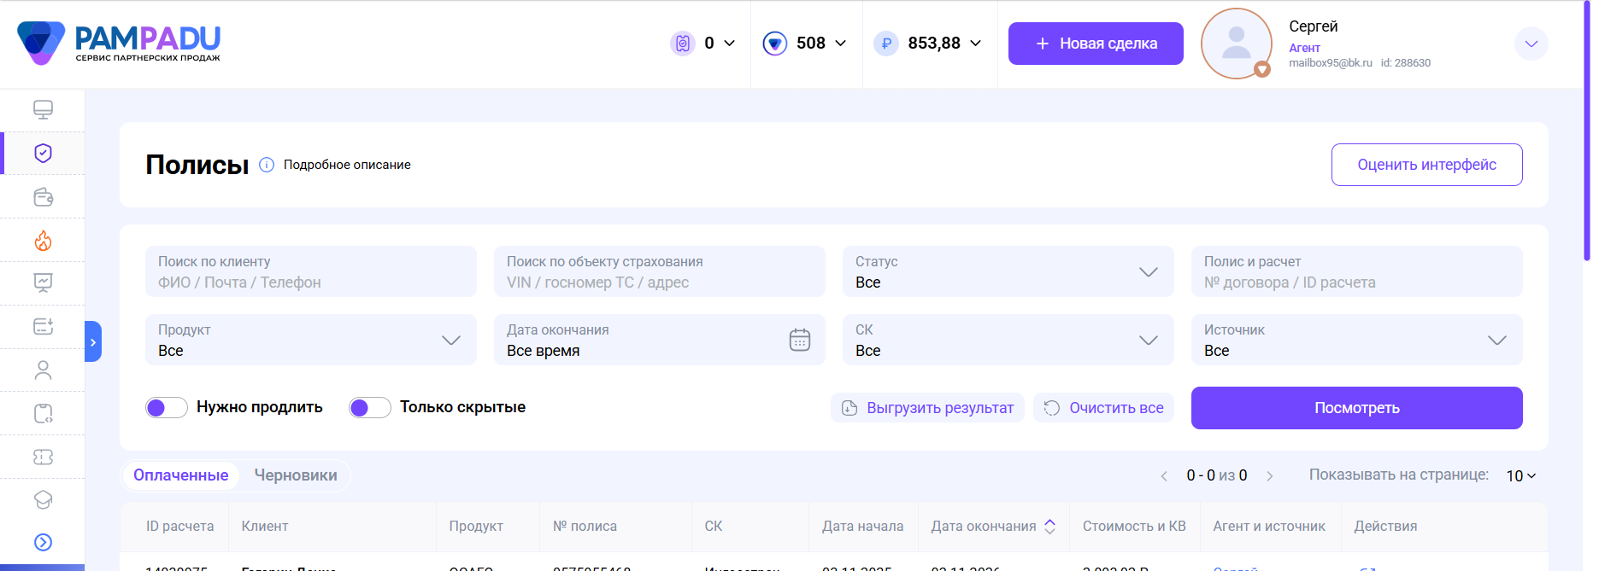The image size is (1599, 571).
Task: Click the Дата начала column header
Action: 862,527
